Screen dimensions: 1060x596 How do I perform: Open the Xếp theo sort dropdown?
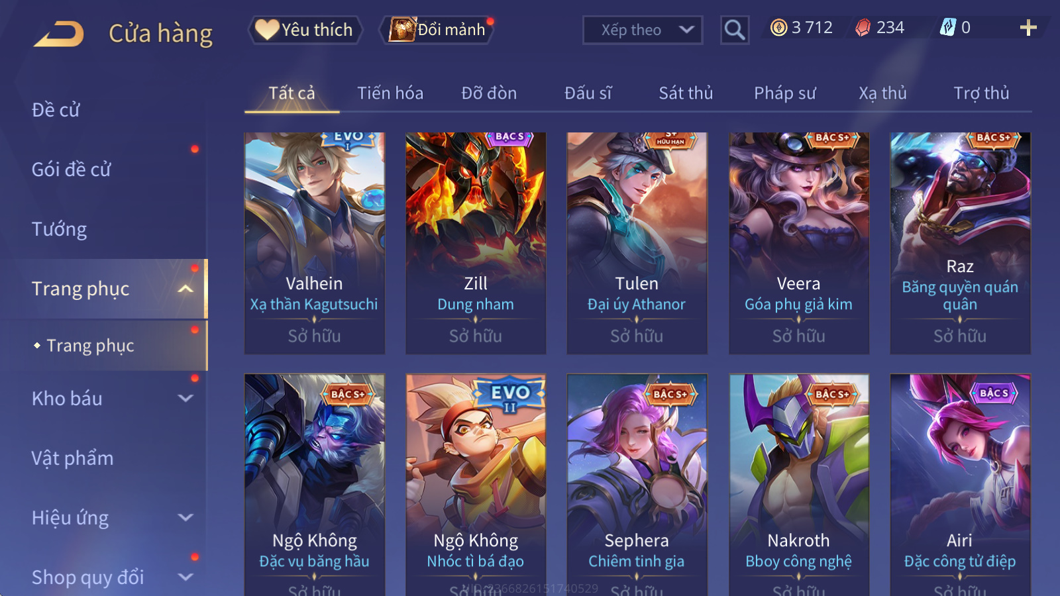[642, 30]
